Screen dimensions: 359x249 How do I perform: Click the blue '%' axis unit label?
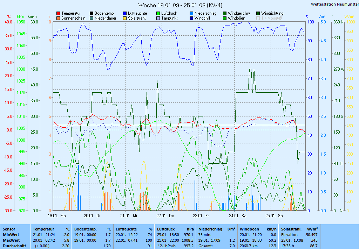click(x=307, y=16)
